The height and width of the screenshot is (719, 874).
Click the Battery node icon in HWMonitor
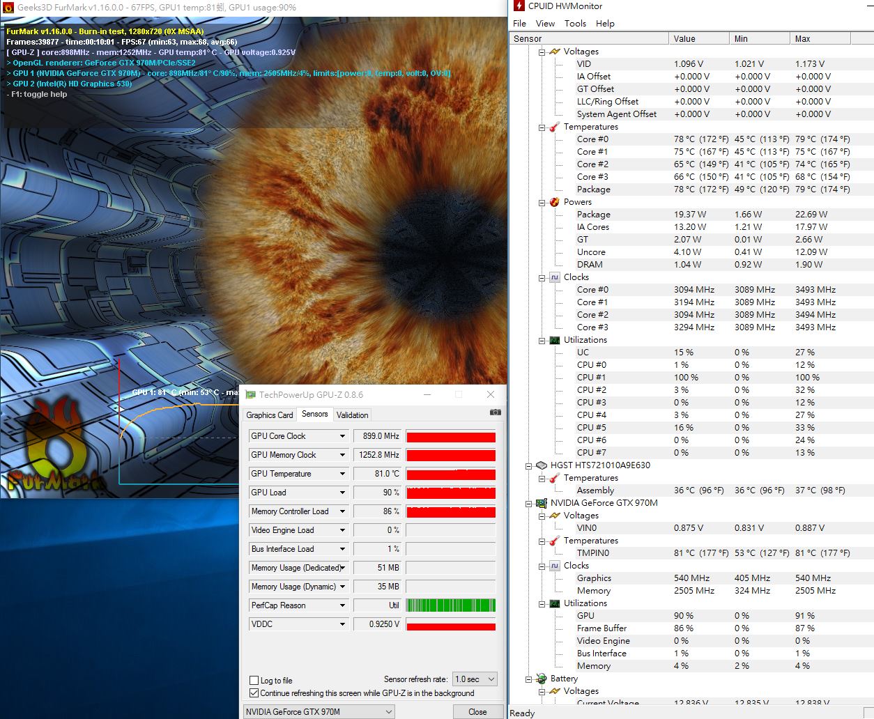click(x=542, y=679)
